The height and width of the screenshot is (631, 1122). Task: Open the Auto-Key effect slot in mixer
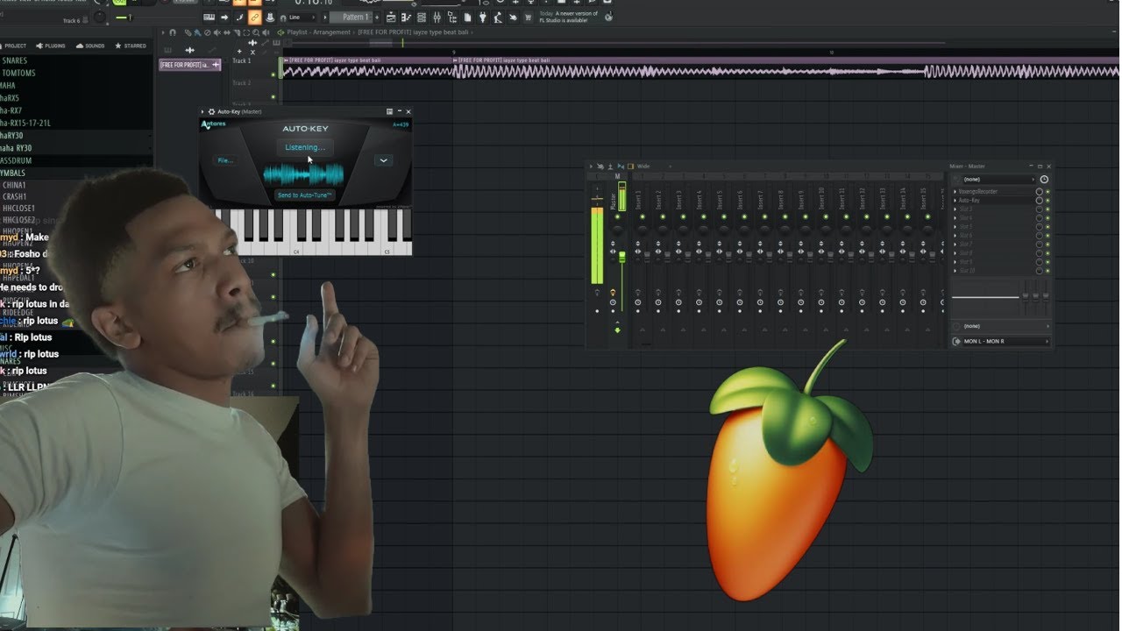click(993, 200)
